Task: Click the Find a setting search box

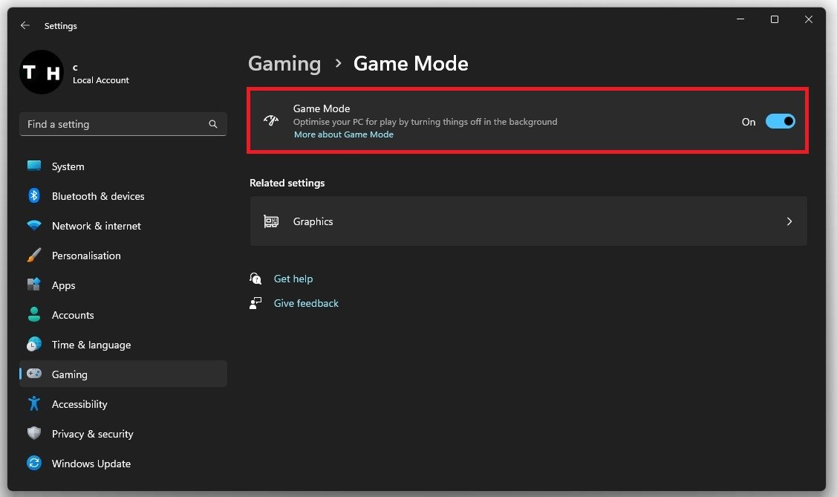Action: (115, 124)
